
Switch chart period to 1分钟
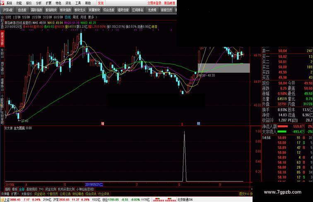(x=17, y=17)
